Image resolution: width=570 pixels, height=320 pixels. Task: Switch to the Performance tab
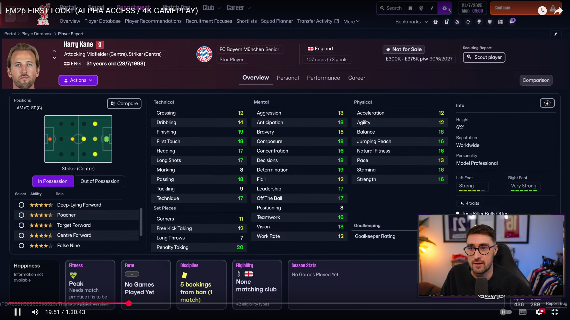click(323, 78)
